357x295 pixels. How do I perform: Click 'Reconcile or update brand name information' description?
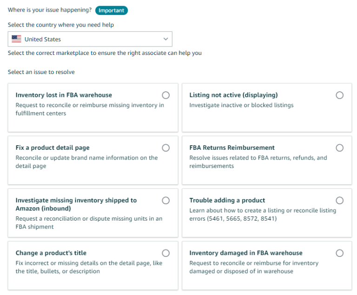86,162
